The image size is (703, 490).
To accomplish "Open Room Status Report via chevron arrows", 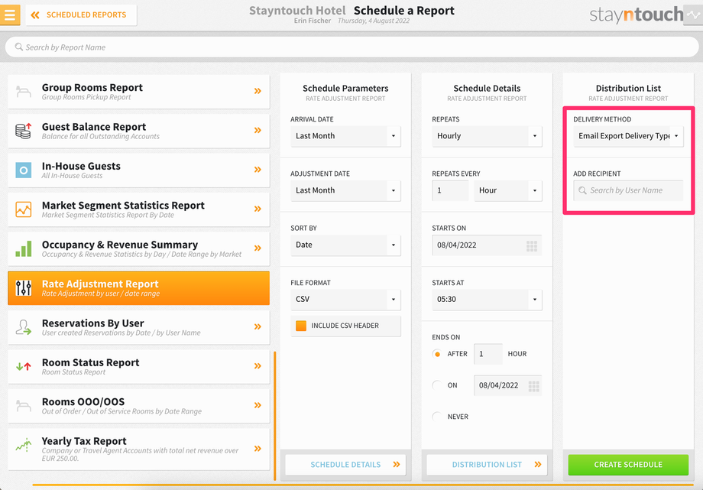I will click(258, 365).
